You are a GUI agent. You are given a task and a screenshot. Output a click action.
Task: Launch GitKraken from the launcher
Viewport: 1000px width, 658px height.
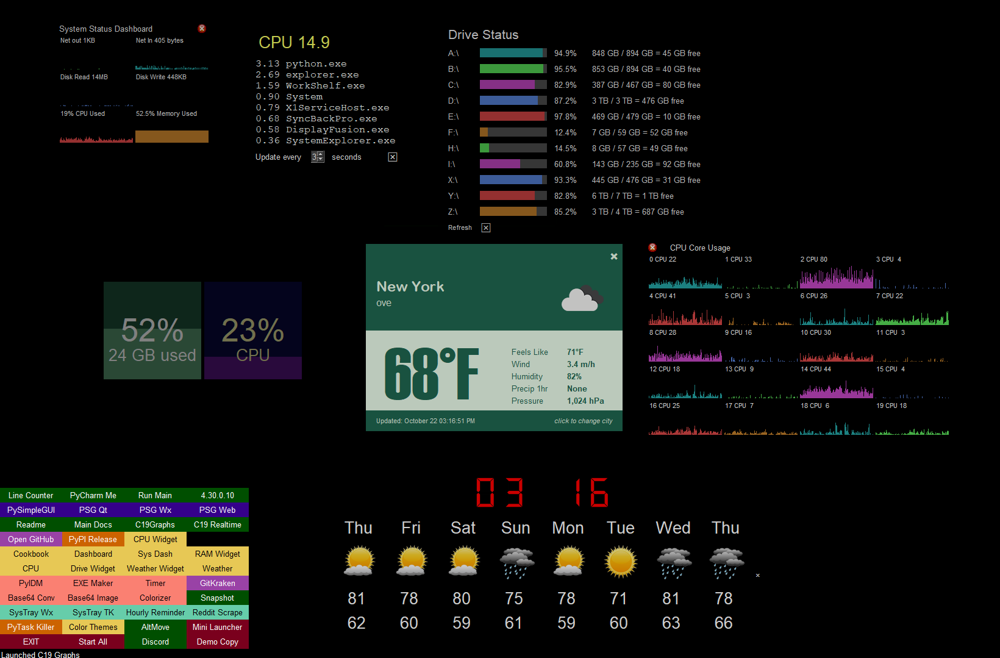click(217, 583)
